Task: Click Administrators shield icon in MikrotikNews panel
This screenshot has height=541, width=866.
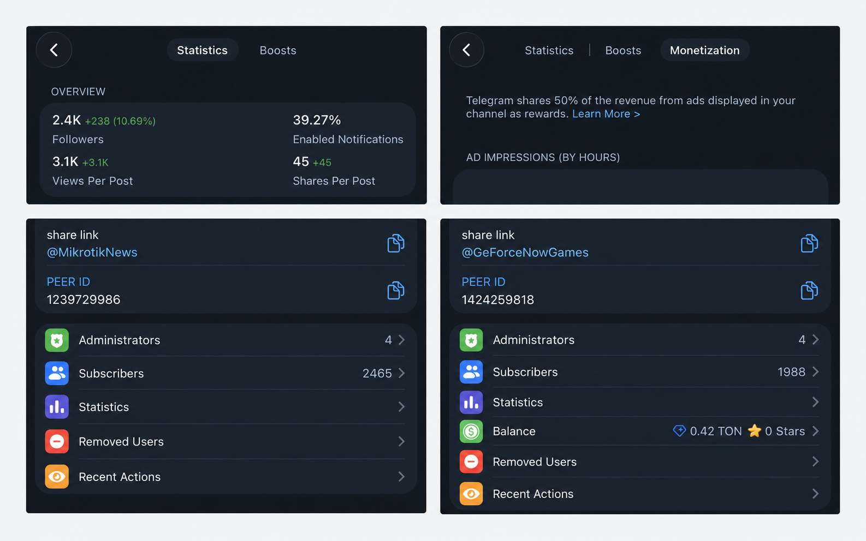Action: pos(57,340)
